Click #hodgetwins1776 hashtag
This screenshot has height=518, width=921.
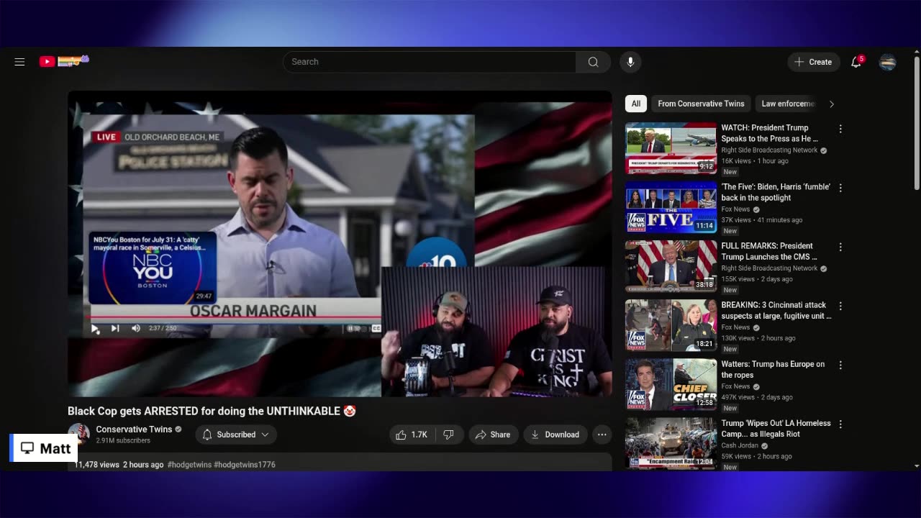point(245,465)
